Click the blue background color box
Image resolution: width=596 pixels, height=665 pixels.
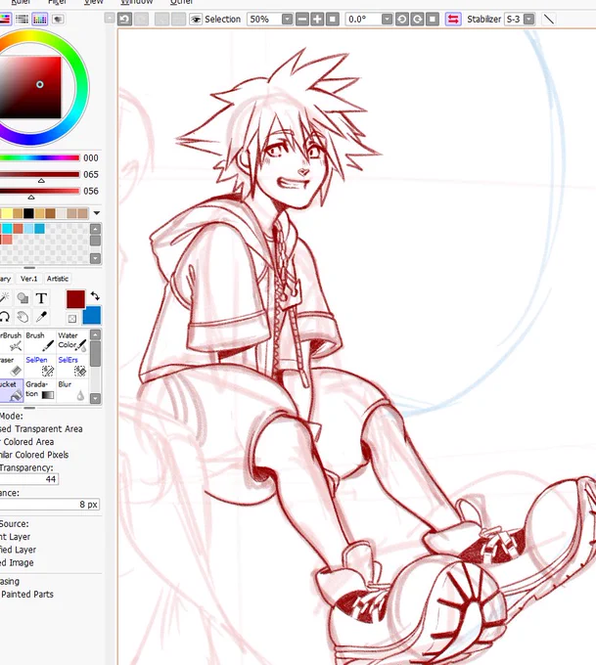click(x=92, y=316)
